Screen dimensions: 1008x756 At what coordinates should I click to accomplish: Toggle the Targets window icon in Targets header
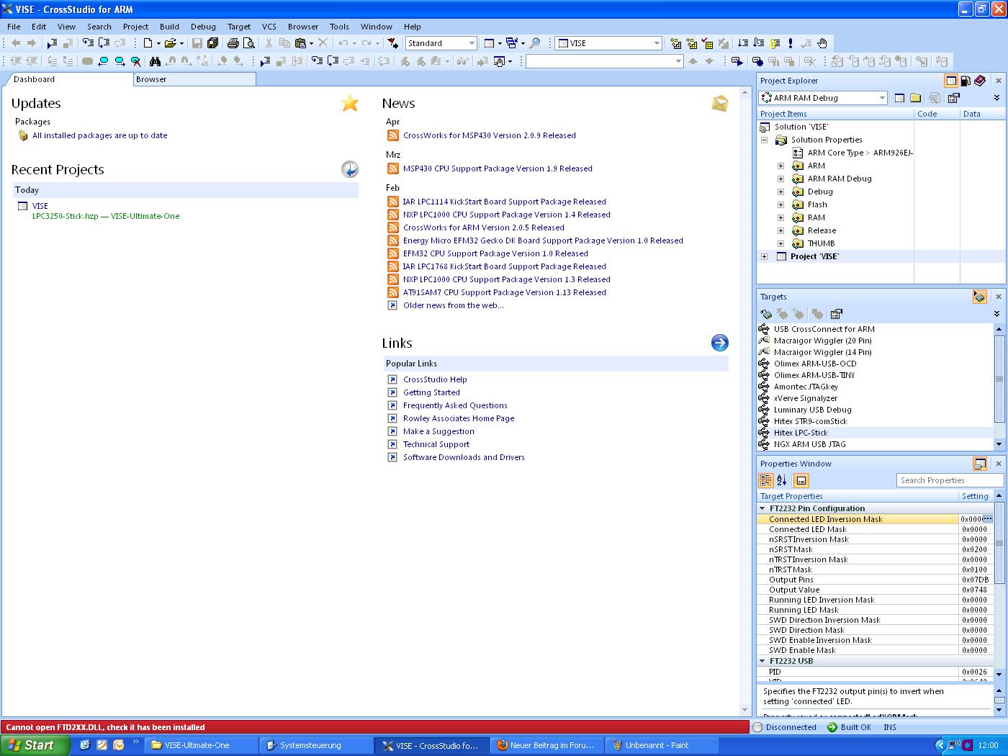point(980,297)
